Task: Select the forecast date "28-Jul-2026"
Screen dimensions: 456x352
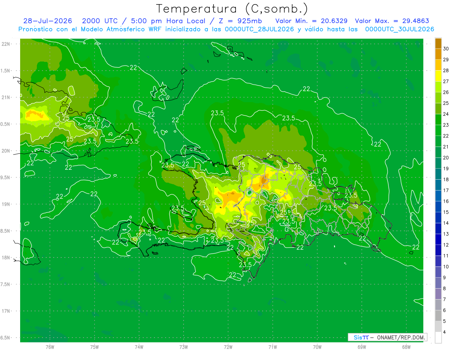Action: 47,21
